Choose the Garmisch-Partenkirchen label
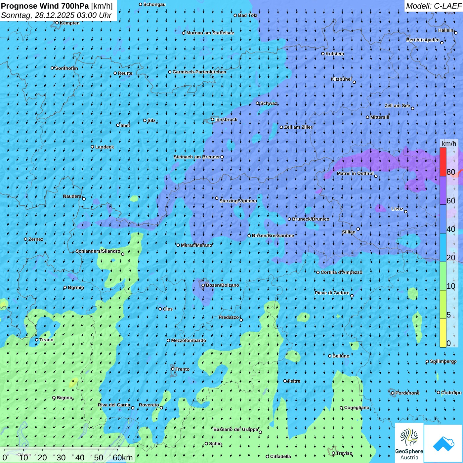The image size is (463, 463). [199, 72]
